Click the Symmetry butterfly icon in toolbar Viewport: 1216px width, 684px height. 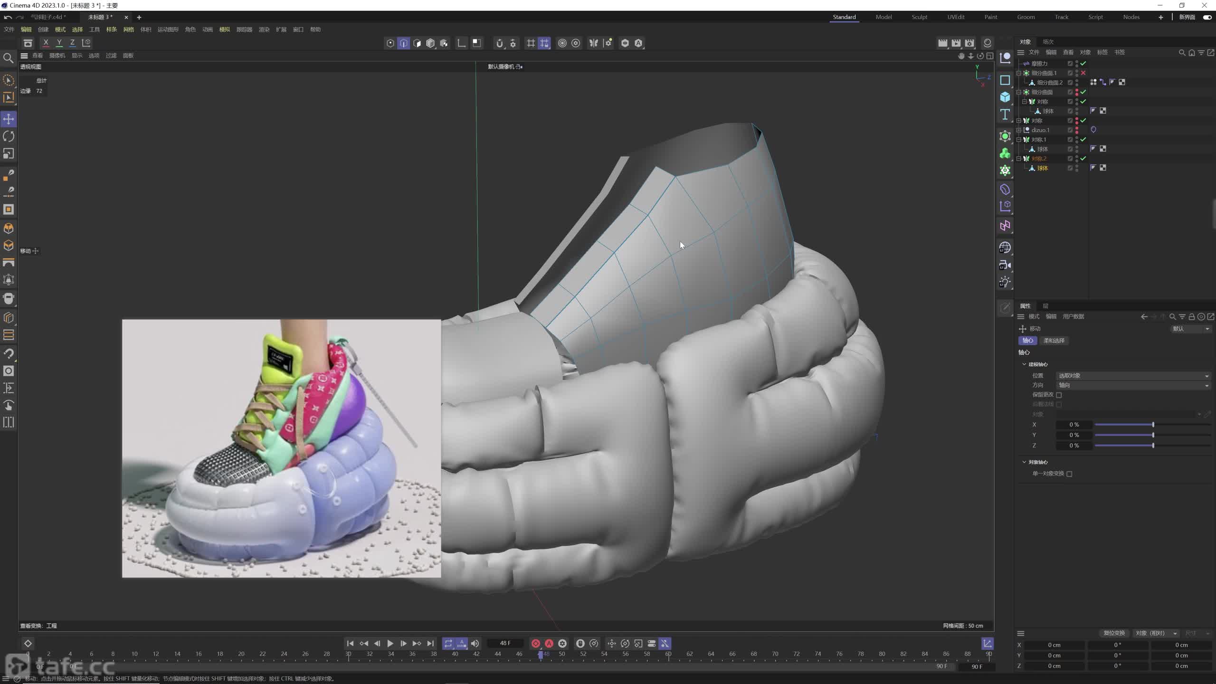point(594,43)
